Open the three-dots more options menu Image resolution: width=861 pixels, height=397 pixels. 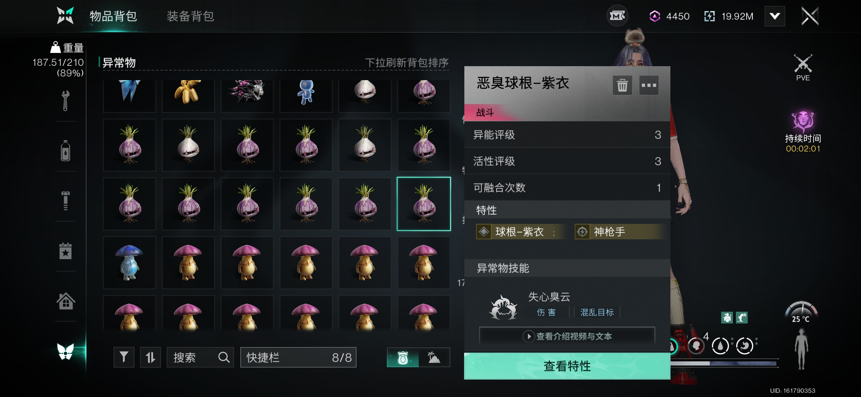[649, 85]
